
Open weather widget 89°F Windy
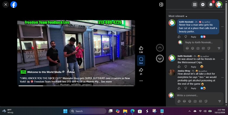[8, 111]
